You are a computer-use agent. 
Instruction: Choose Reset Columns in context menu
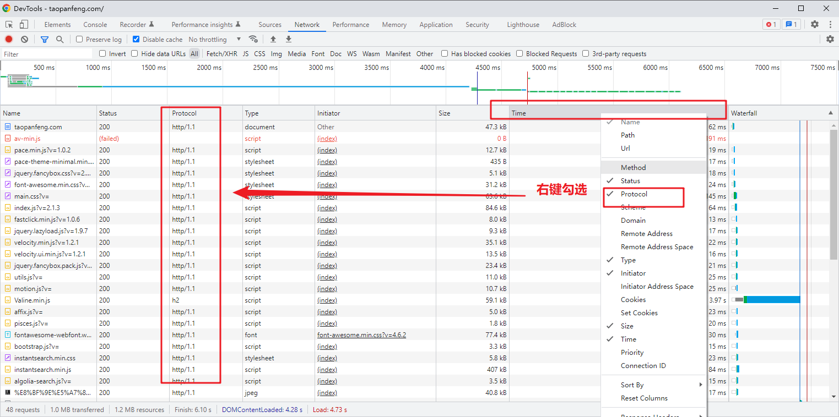(x=653, y=398)
